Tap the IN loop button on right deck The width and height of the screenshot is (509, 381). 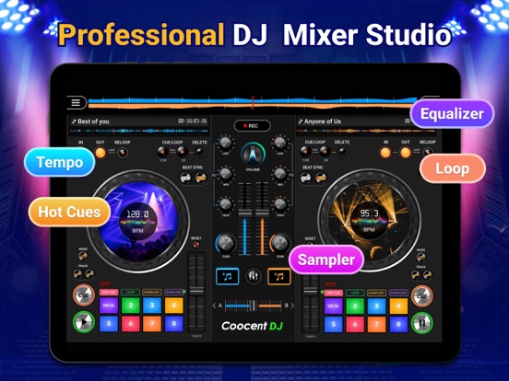(x=385, y=152)
